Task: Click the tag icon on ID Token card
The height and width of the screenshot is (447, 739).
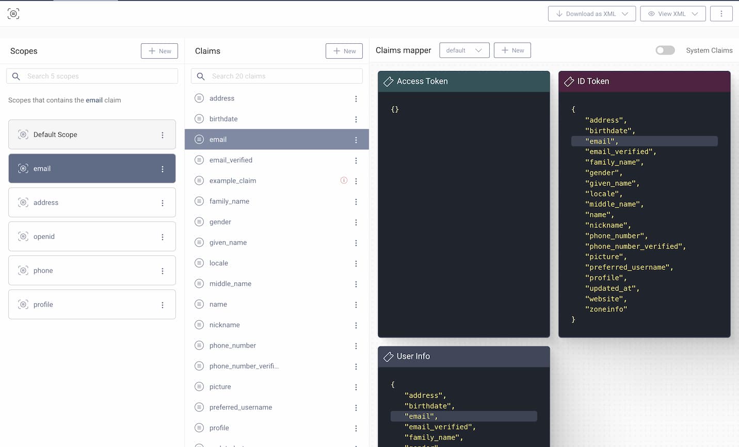Action: (569, 81)
